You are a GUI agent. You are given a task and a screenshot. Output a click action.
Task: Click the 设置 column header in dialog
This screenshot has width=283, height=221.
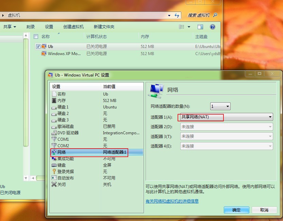(x=75, y=87)
